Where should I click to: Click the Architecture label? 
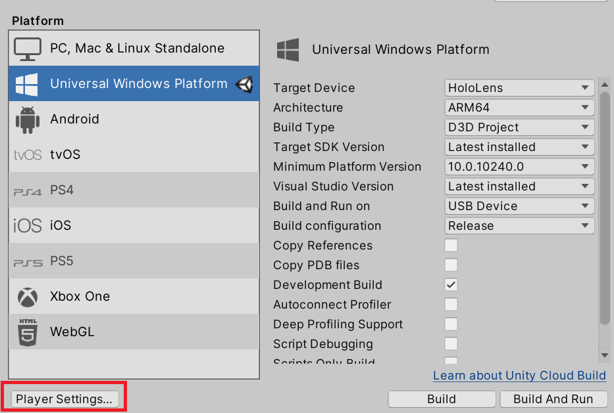(x=308, y=108)
